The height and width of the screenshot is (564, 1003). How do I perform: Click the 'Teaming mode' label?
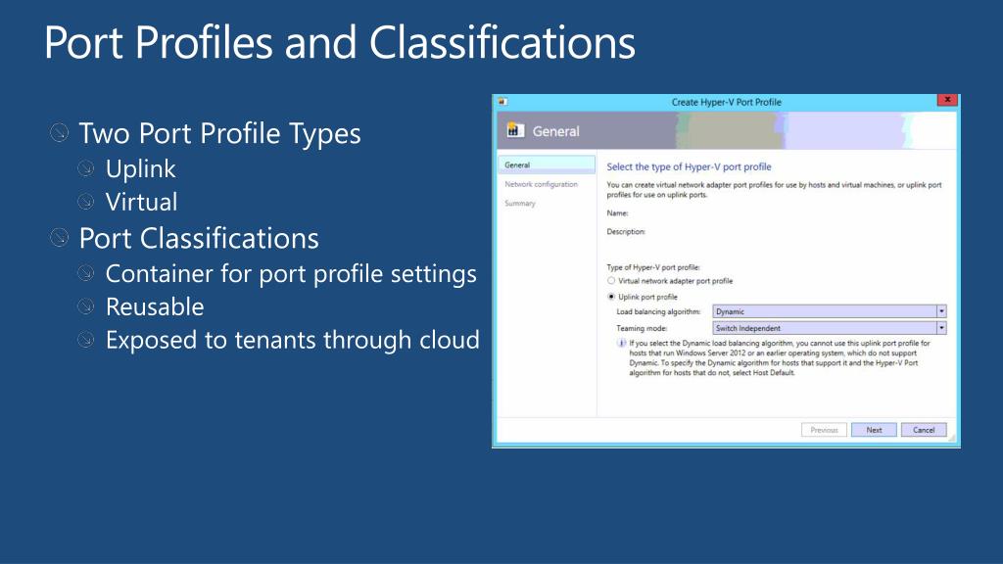pos(642,328)
